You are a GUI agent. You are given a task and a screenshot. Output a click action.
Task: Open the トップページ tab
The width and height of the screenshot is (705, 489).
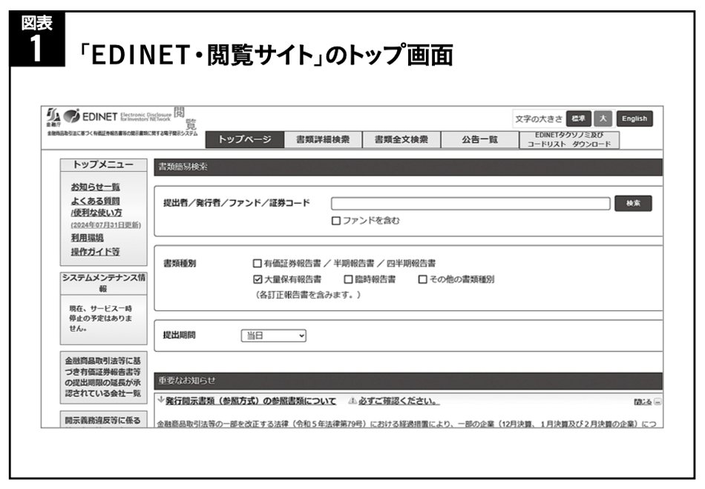[x=245, y=139]
